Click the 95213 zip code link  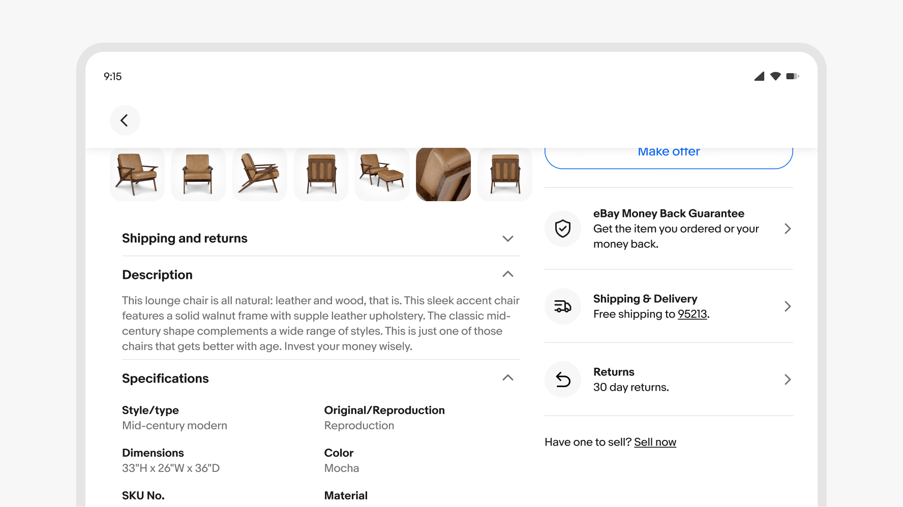click(x=692, y=314)
